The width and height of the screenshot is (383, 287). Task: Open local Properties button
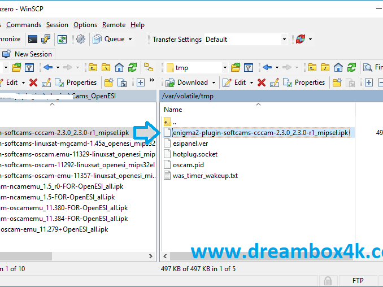click(76, 82)
